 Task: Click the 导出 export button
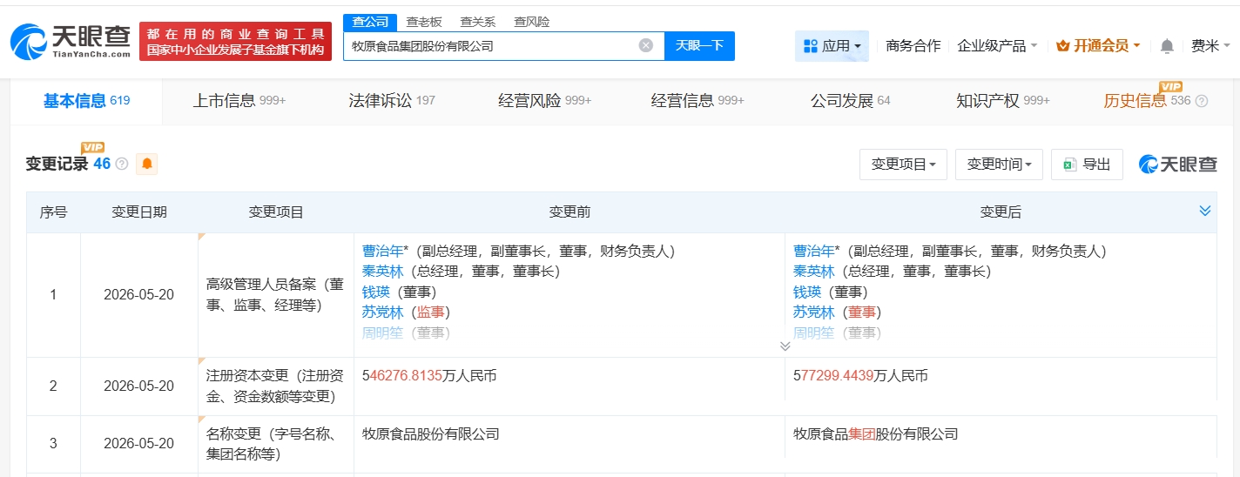coord(1087,164)
